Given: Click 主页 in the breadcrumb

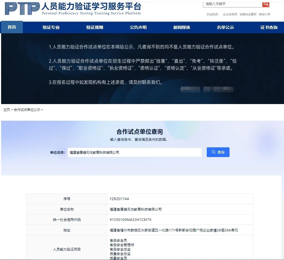Looking at the screenshot, I should (7, 110).
